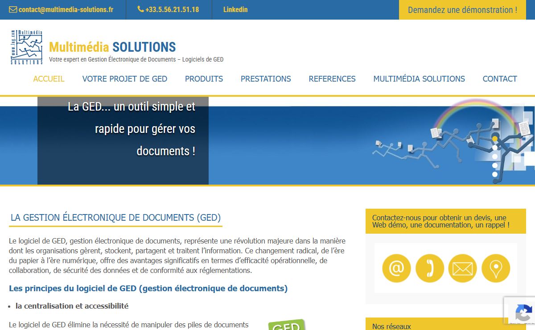
Task: Click the phone handset icon in top bar
Action: 141,9
